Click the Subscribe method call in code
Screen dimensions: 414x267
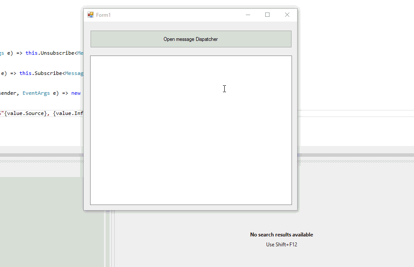click(48, 73)
